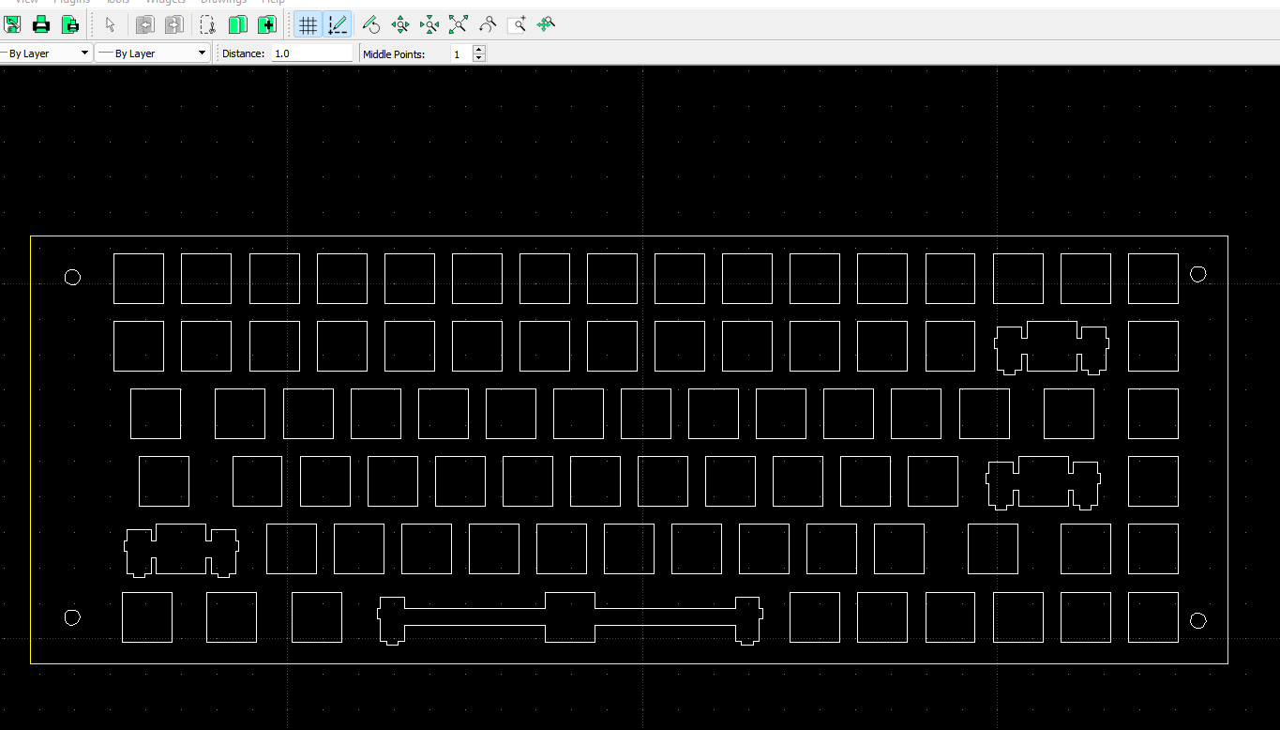Open the Widgets menu
Viewport: 1280px width, 730px height.
point(165,2)
